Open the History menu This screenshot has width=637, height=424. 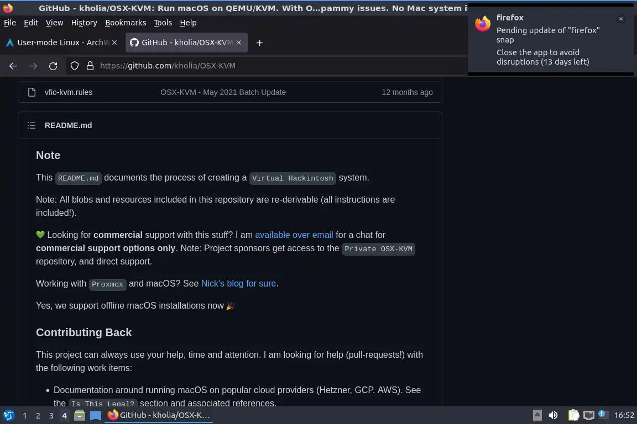click(84, 23)
